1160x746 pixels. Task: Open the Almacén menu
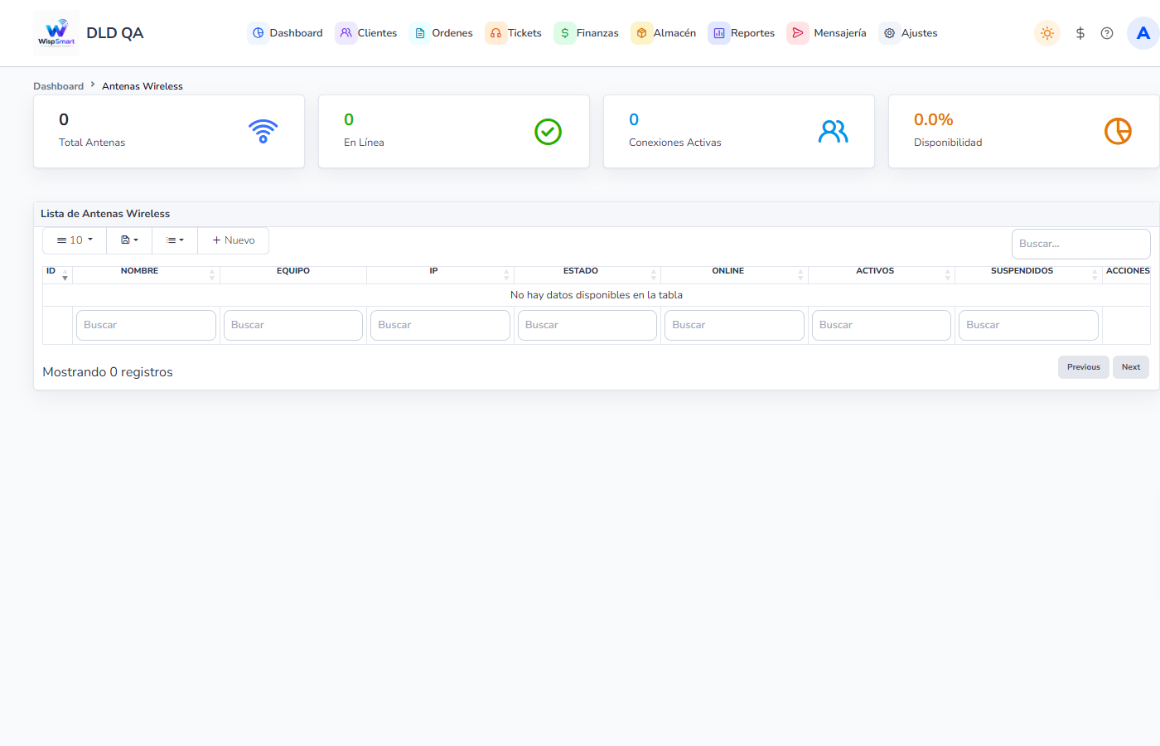[664, 33]
